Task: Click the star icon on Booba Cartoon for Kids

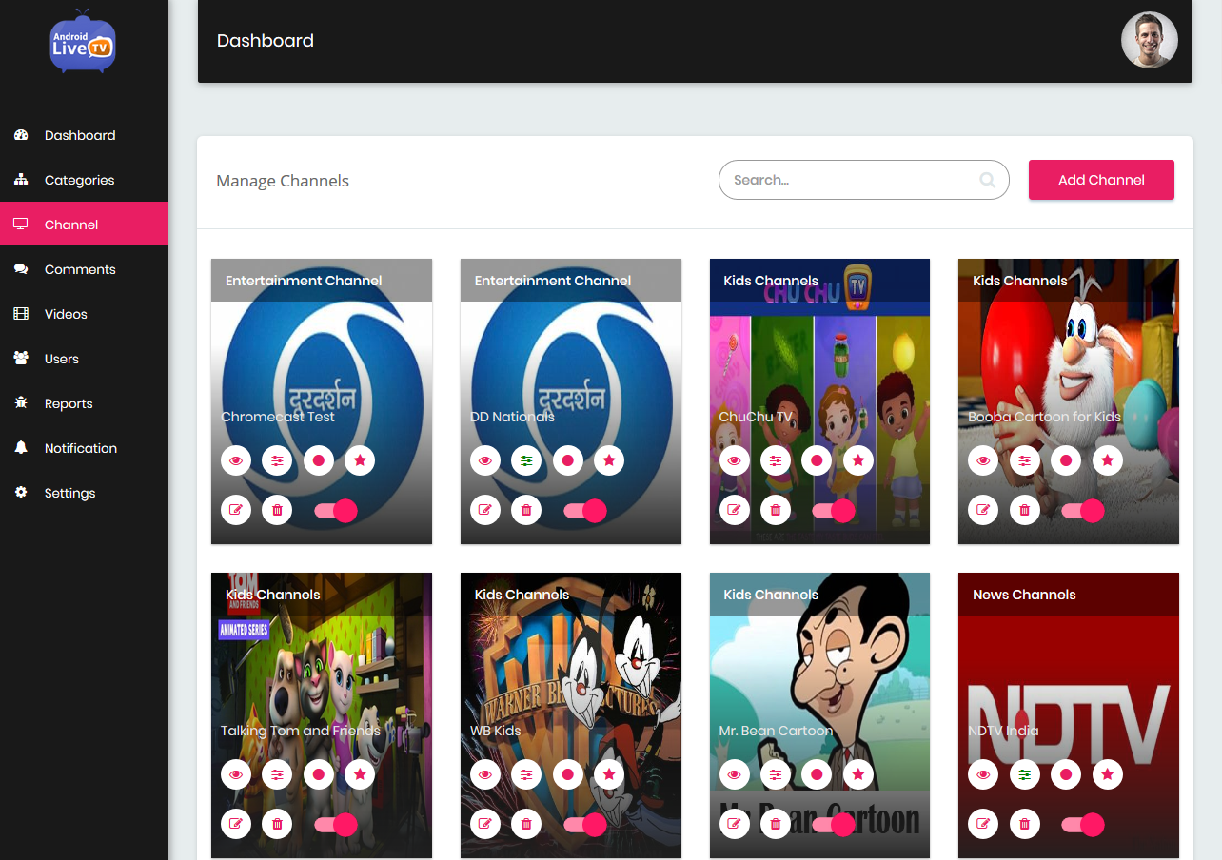Action: click(x=1107, y=460)
